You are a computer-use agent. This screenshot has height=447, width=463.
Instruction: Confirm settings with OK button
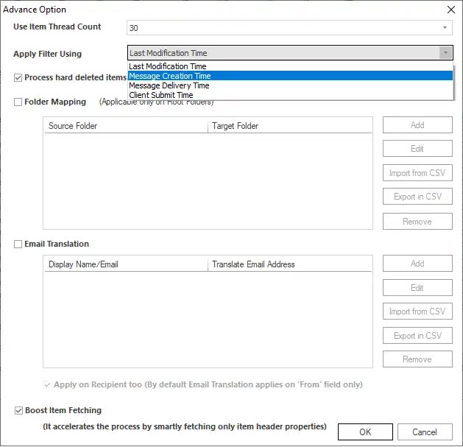pyautogui.click(x=365, y=432)
